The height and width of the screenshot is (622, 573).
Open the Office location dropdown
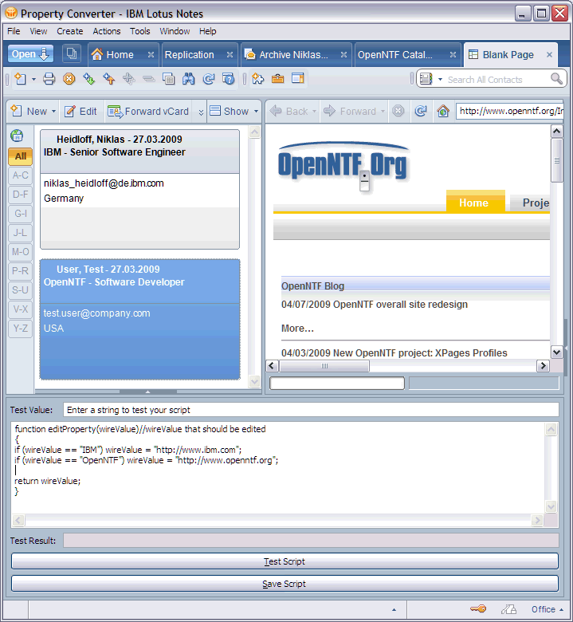coord(547,609)
